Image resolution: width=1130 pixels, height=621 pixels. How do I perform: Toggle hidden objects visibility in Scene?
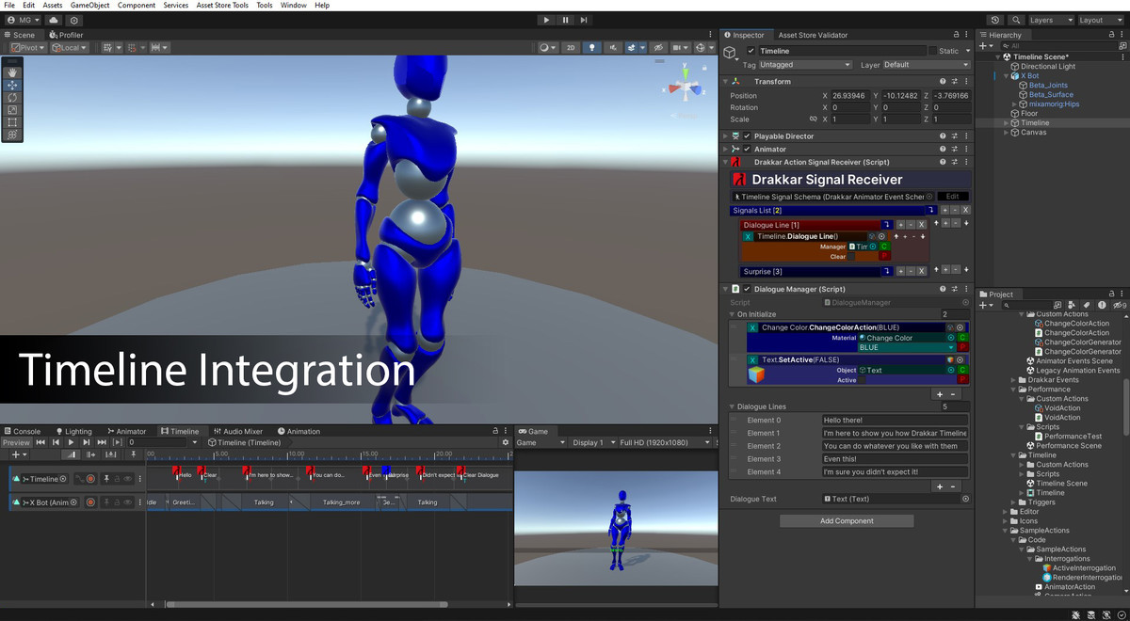click(660, 47)
